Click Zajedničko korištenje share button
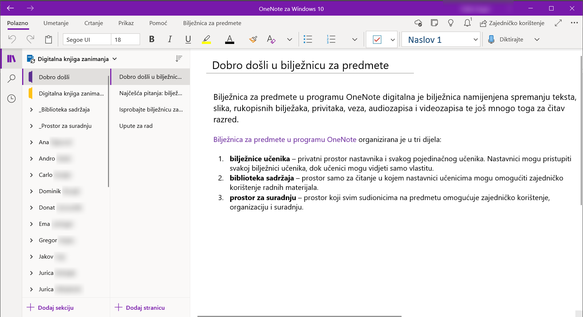This screenshot has width=583, height=317. [x=512, y=23]
